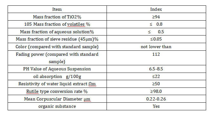This screenshot has height=116, width=215.
Task: Select the not lower than cell
Action: coord(156,47)
